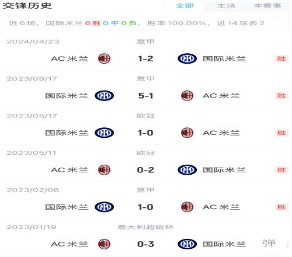Select the 全部 tab

click(x=185, y=6)
